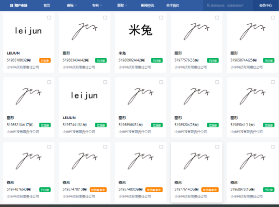Click the LEIJUN title above 51985188
The width and height of the screenshot is (279, 207).
(x=13, y=53)
